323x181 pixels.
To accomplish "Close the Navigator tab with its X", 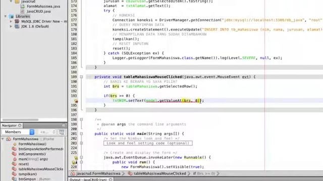I will [20, 125].
